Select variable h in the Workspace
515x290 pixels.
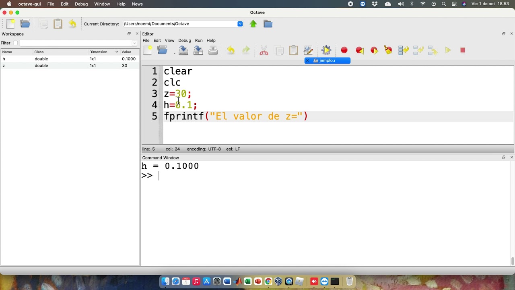pos(70,59)
